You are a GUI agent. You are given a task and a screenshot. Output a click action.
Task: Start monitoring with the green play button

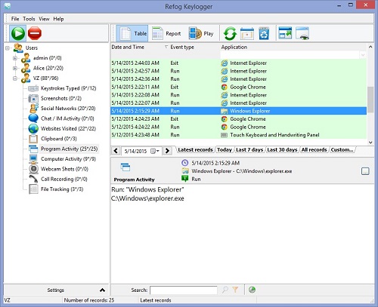[x=18, y=33]
